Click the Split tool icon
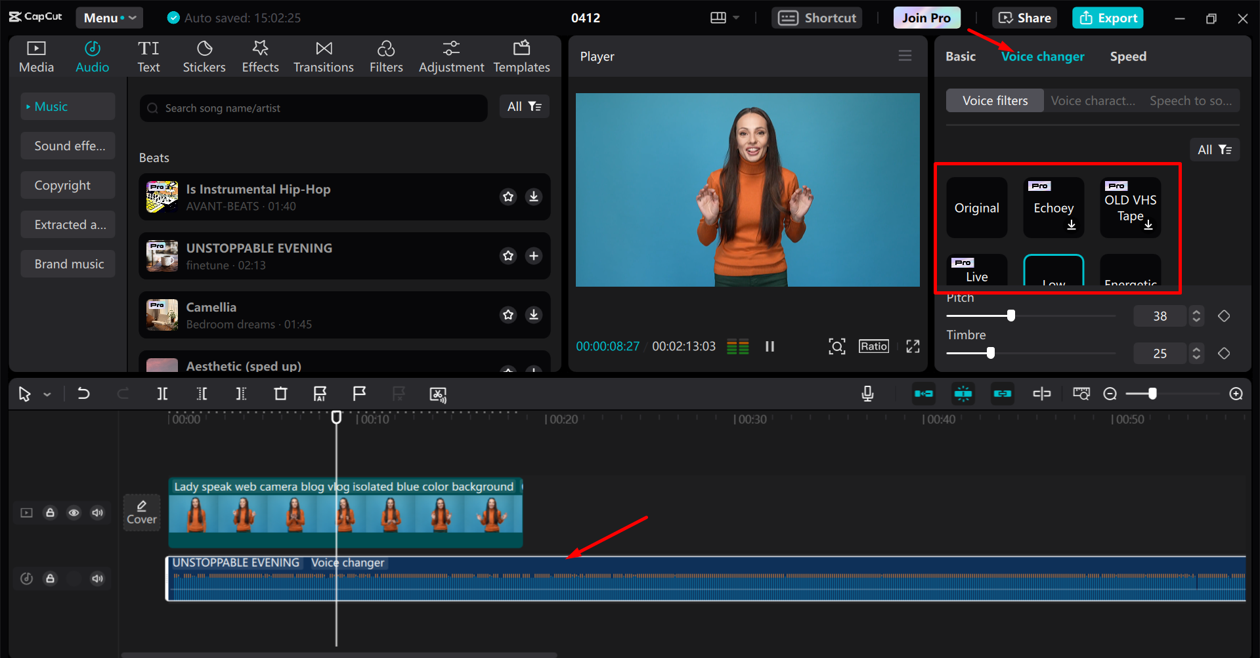Viewport: 1260px width, 658px height. click(162, 394)
